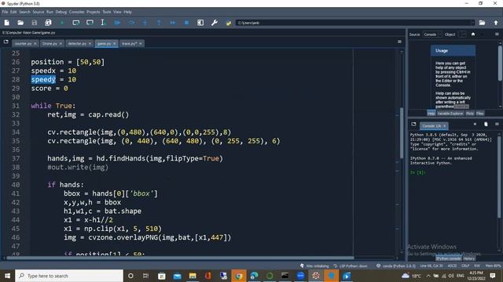This screenshot has height=282, width=503.
Task: Switch to the counter.py editor tab
Action: tap(26, 44)
